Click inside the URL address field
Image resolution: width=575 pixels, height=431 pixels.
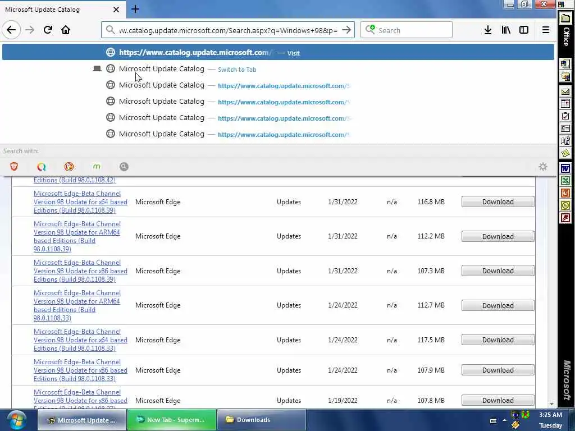(228, 30)
